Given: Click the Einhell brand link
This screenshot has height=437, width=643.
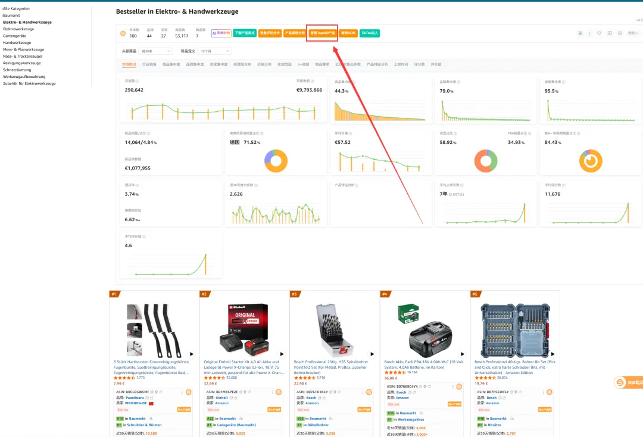Looking at the screenshot, I should [x=221, y=398].
